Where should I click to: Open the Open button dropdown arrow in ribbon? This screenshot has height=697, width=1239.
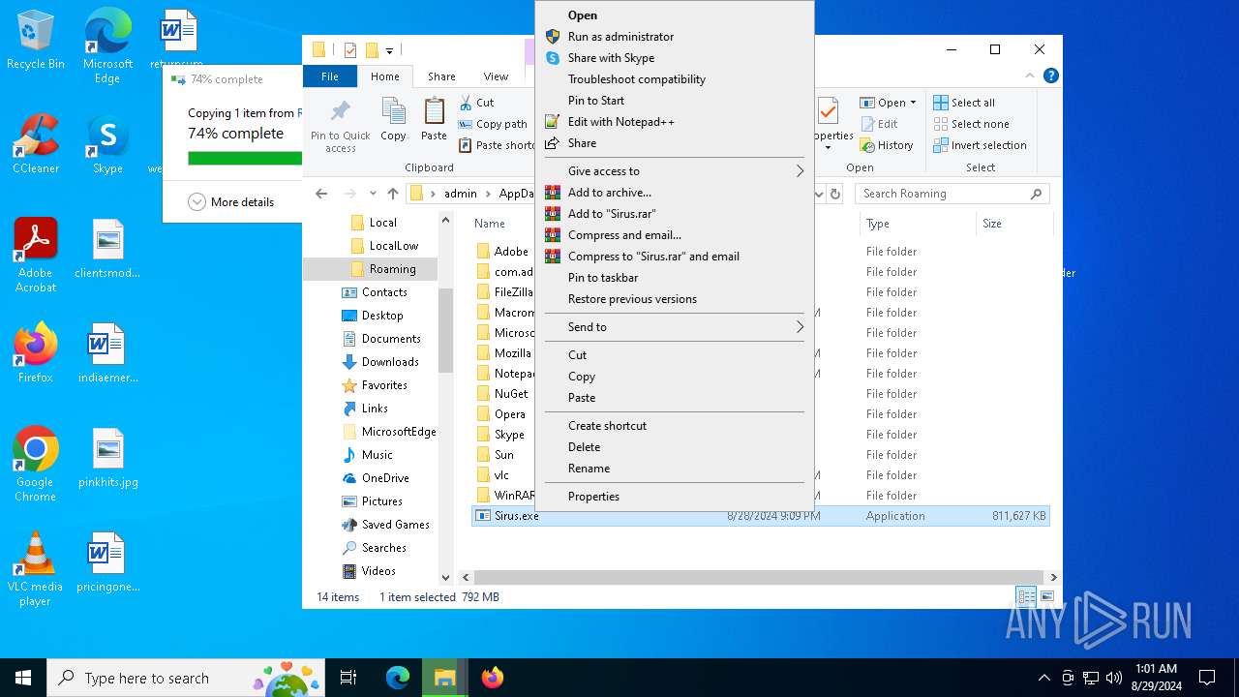913,103
